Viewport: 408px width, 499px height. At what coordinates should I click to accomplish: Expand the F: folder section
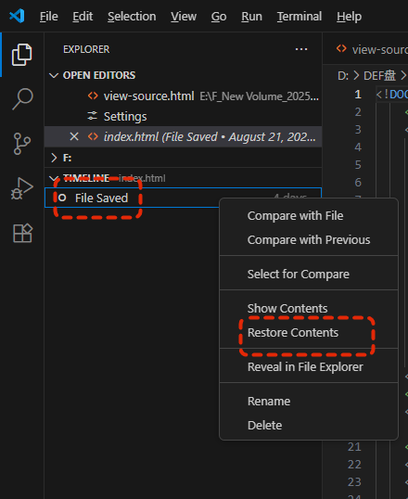54,158
